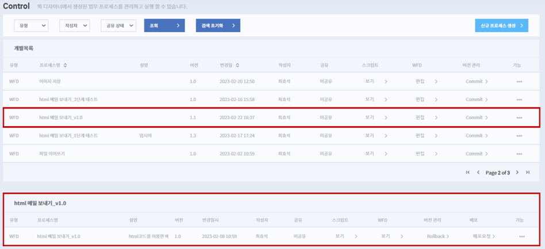Open the 유형 filter dropdown
The height and width of the screenshot is (249, 545).
(x=31, y=26)
